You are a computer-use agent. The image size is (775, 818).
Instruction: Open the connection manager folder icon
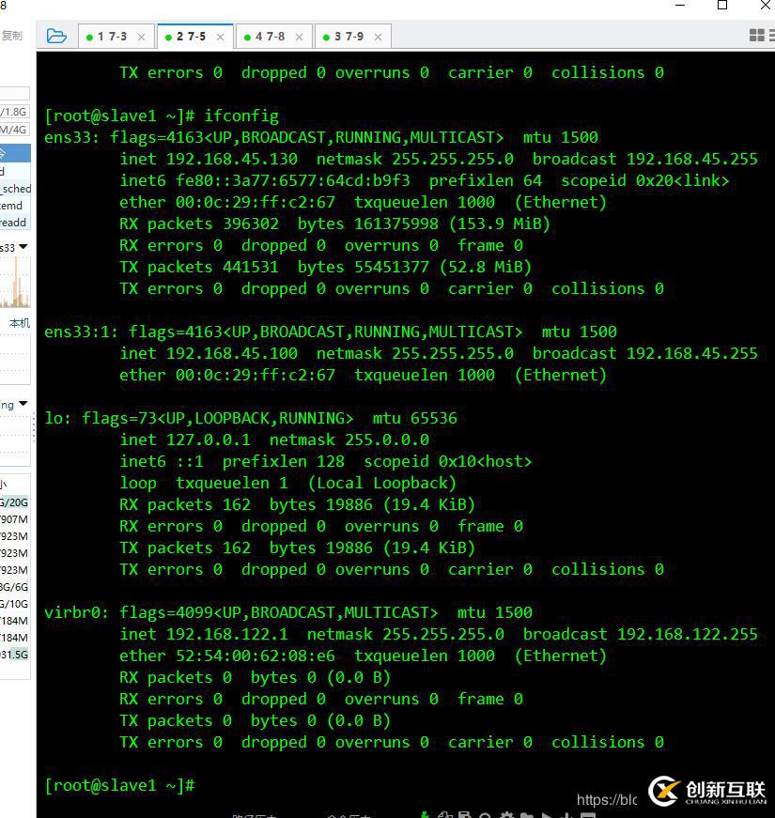pos(56,36)
